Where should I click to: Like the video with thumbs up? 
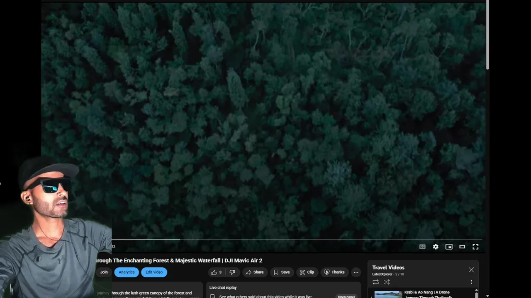[216, 272]
